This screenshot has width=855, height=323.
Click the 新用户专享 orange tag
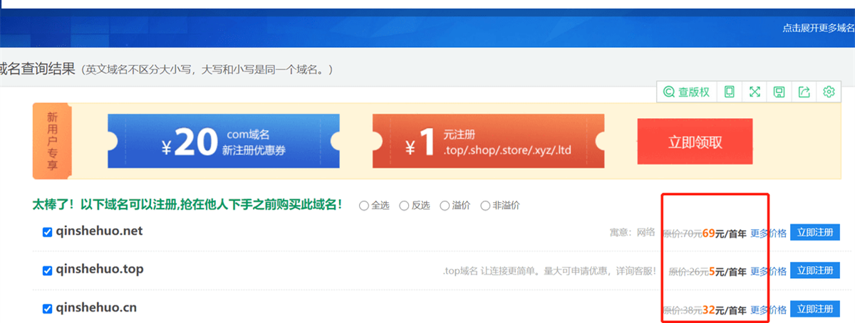[52, 141]
